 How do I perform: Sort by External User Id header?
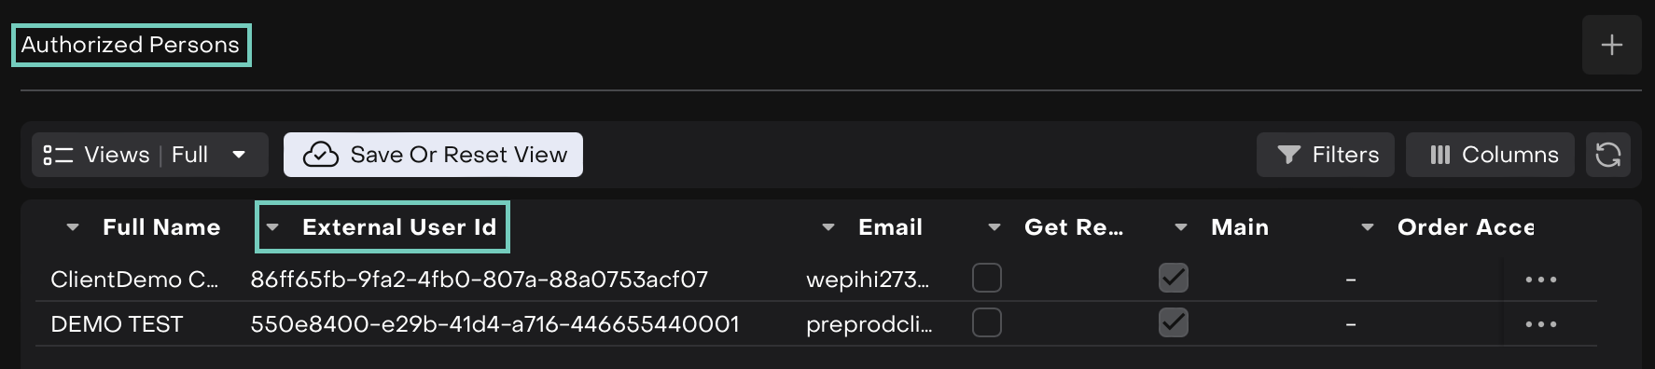point(399,227)
